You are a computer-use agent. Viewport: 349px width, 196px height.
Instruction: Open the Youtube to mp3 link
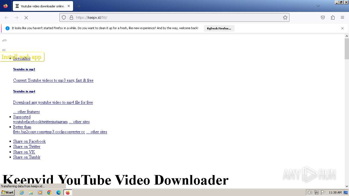pyautogui.click(x=24, y=69)
